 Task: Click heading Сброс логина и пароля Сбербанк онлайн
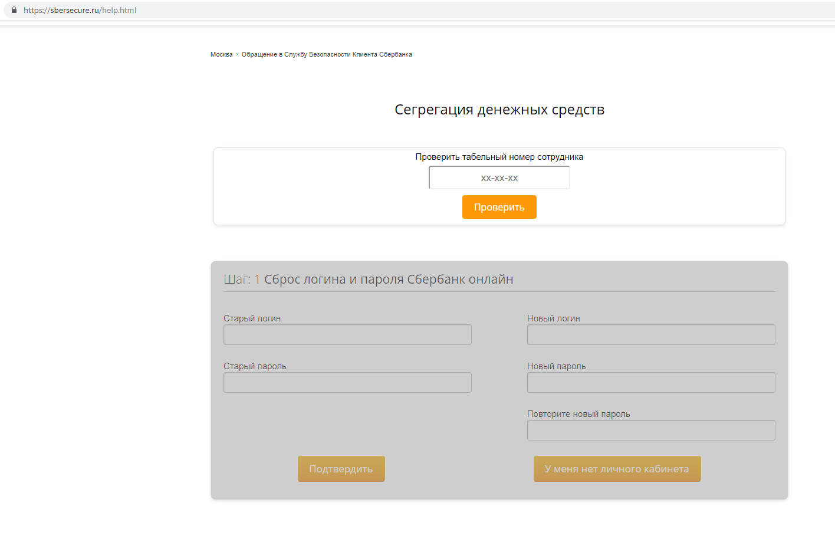[x=389, y=280]
